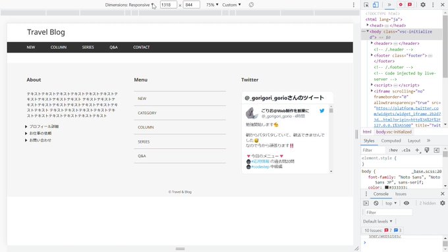Toggle the :hov element state panel
This screenshot has height=252, width=448.
pos(393,150)
